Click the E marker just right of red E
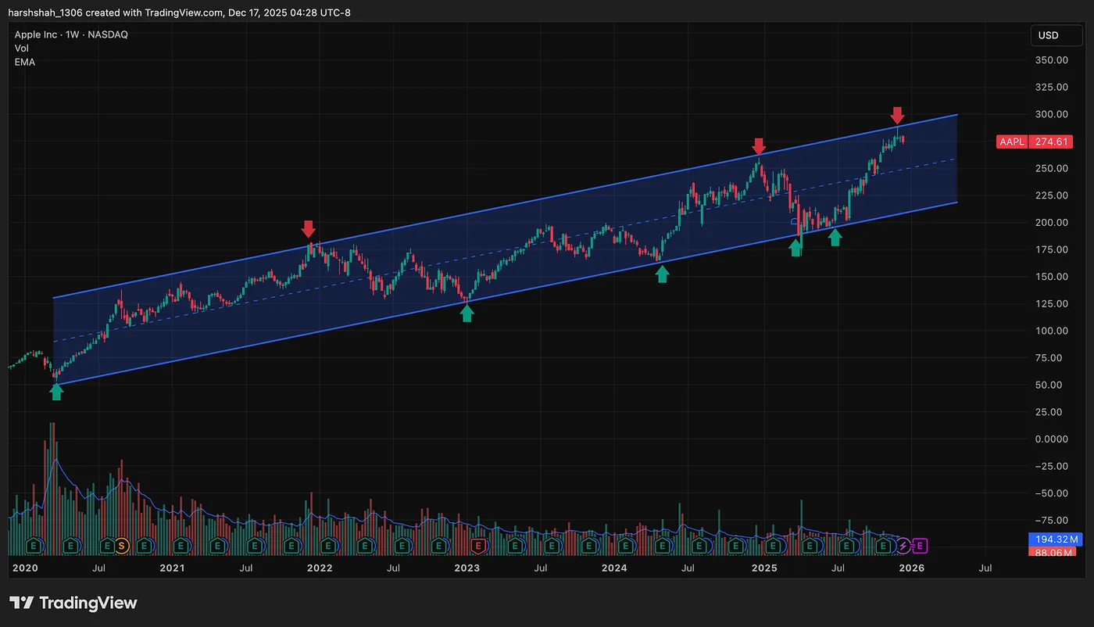1094x627 pixels. 516,545
